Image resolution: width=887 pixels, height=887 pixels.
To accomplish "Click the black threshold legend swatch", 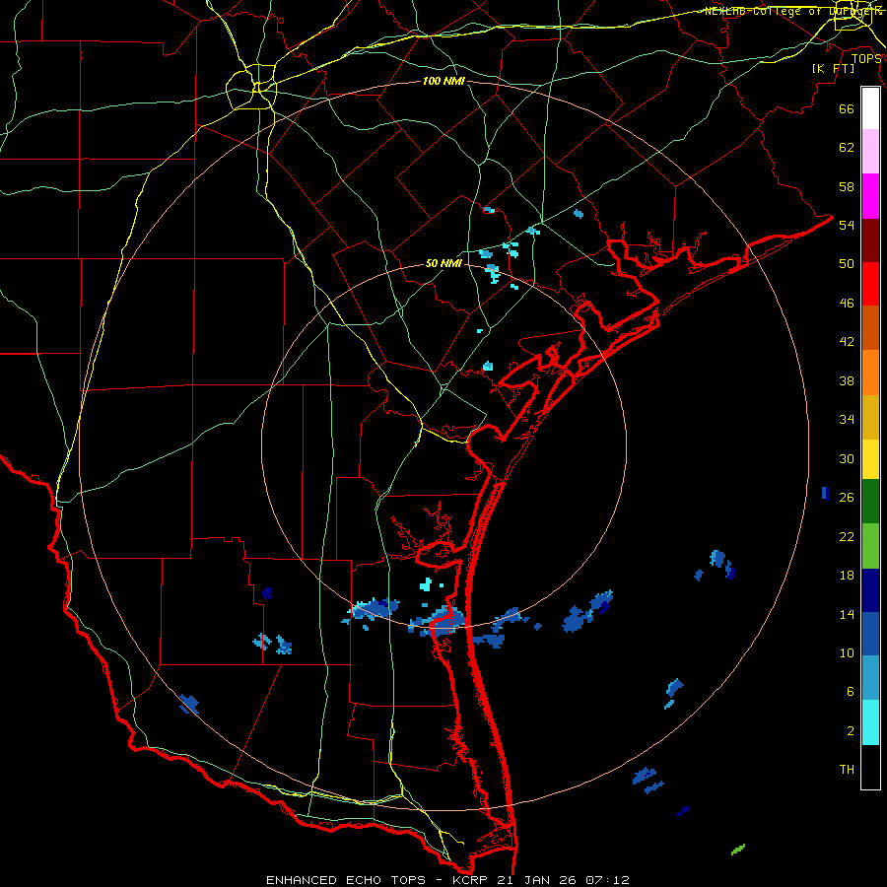I will tap(870, 767).
